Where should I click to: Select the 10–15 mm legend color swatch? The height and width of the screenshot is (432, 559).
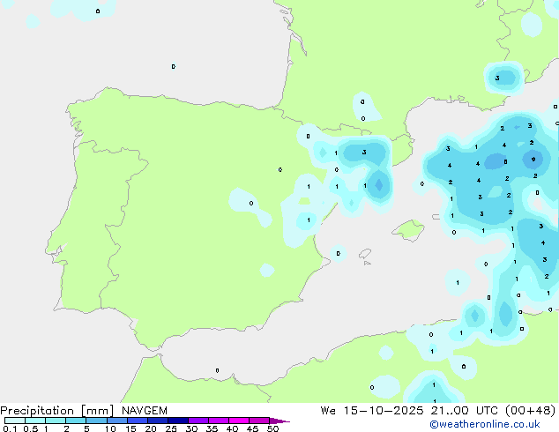point(117,421)
